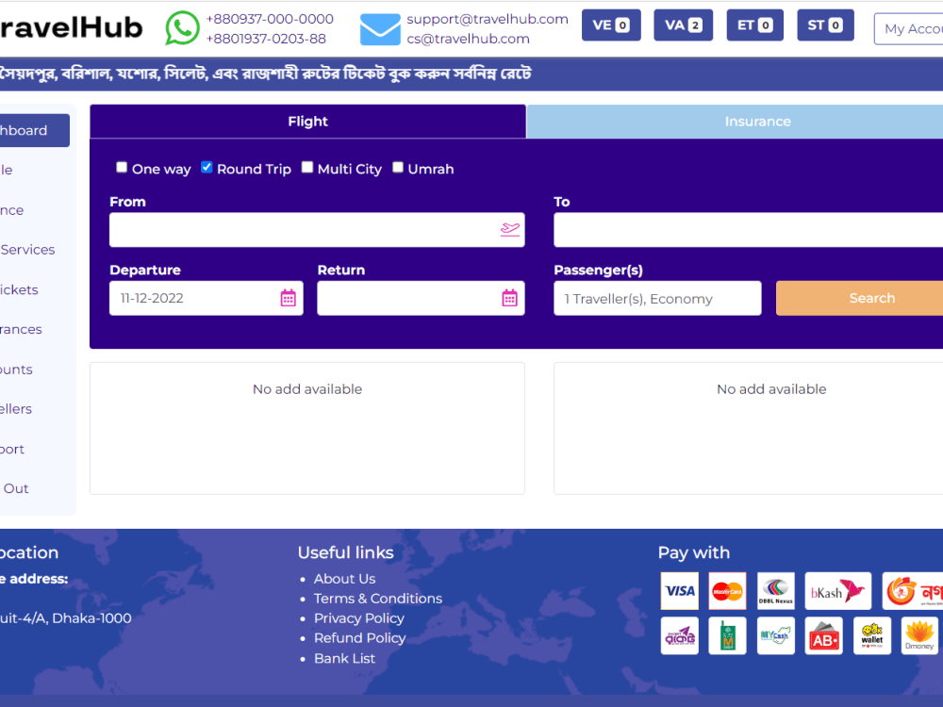Click the Rocket payment logo

(x=680, y=635)
